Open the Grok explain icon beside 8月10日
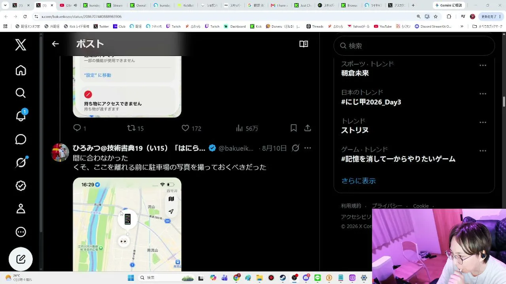Image resolution: width=506 pixels, height=284 pixels. (x=295, y=148)
